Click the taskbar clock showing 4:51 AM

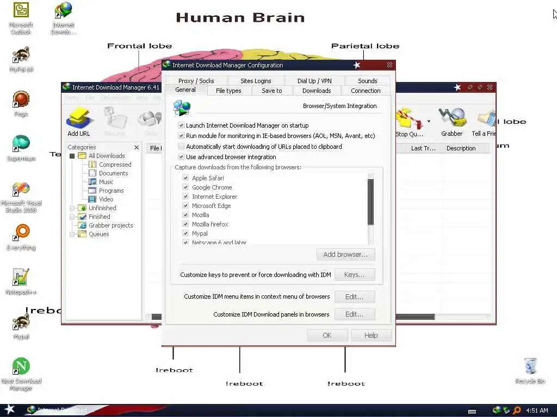(x=537, y=410)
